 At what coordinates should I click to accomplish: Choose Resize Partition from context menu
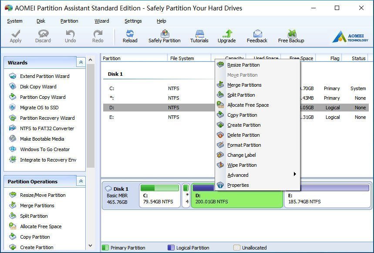pyautogui.click(x=257, y=65)
